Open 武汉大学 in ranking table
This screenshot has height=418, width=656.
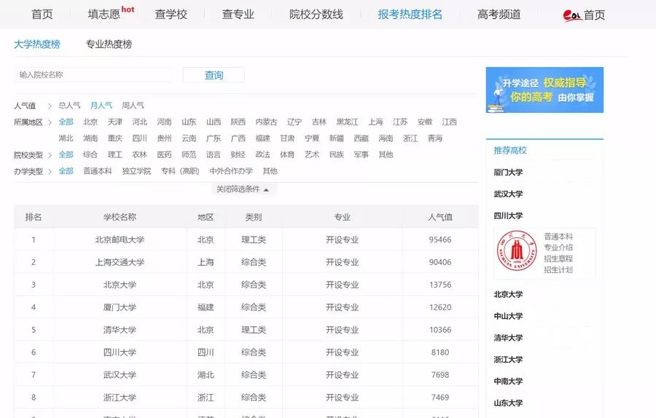tap(120, 375)
